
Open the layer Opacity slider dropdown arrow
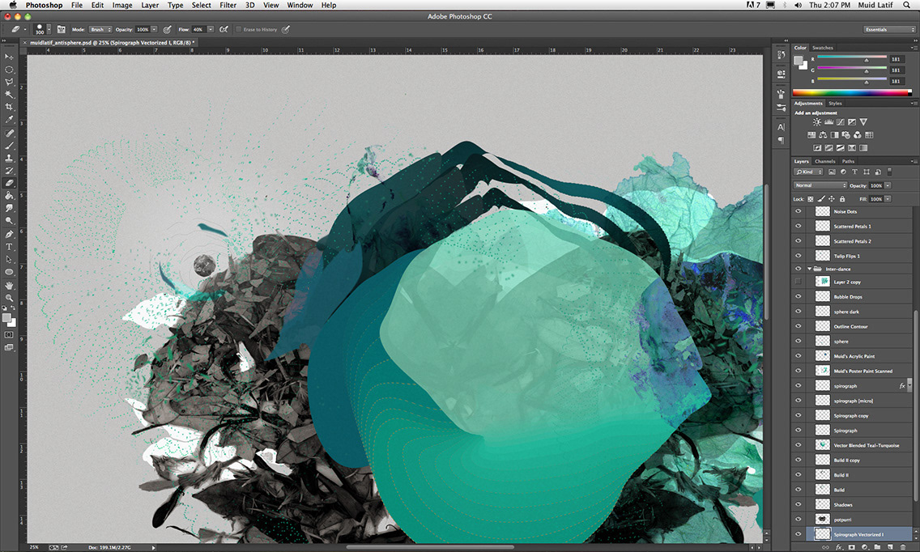(888, 185)
